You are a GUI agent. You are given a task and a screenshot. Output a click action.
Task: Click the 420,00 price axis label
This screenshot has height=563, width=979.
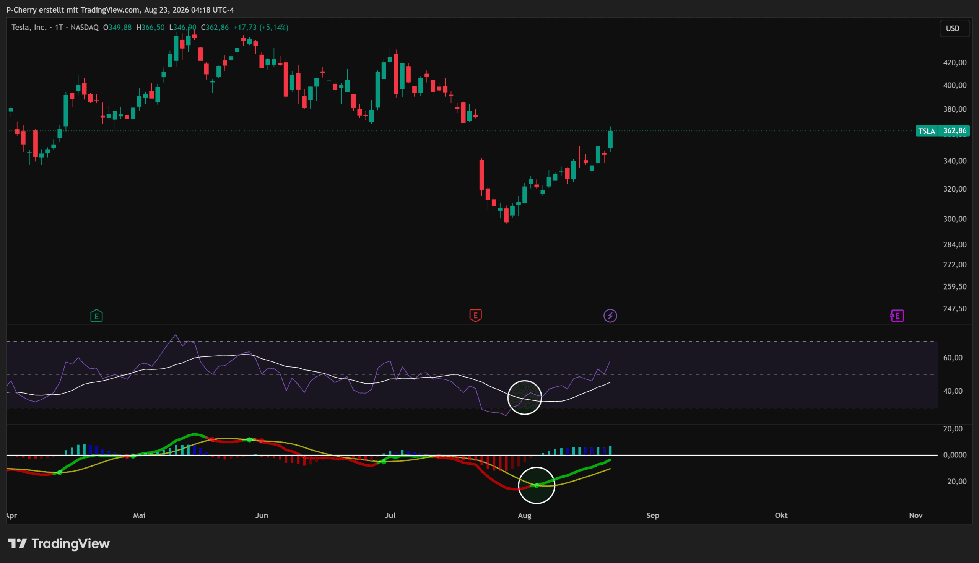coord(955,63)
